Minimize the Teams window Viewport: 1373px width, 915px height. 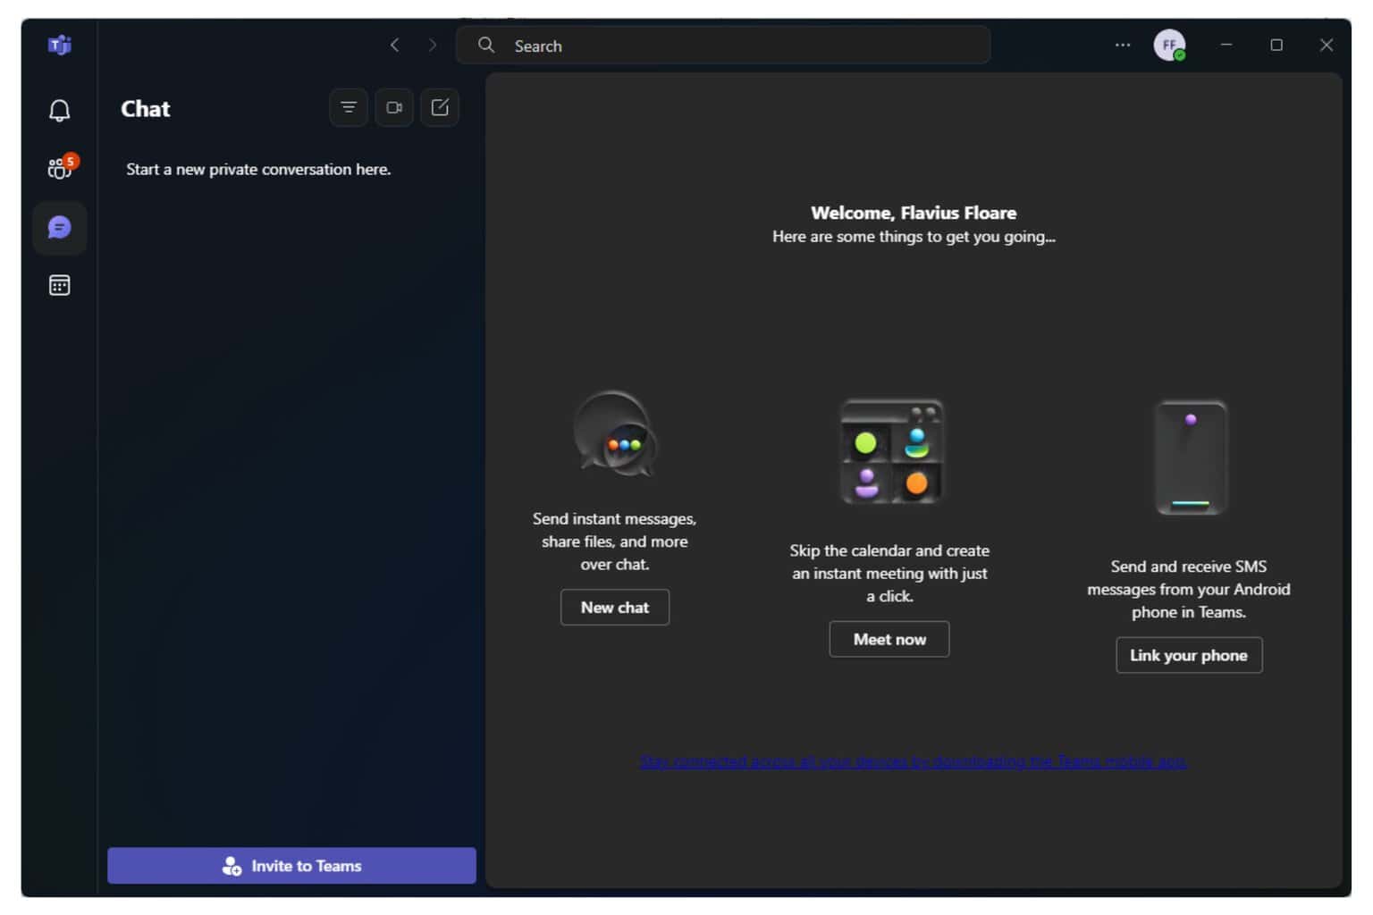(1226, 45)
